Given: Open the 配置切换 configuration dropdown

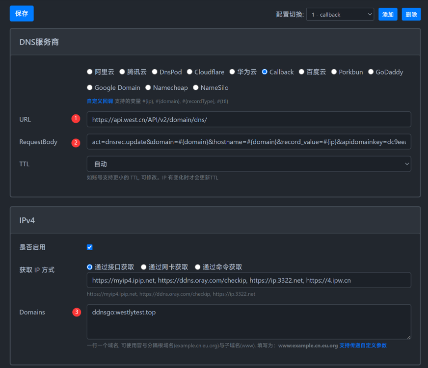Looking at the screenshot, I should coord(340,14).
